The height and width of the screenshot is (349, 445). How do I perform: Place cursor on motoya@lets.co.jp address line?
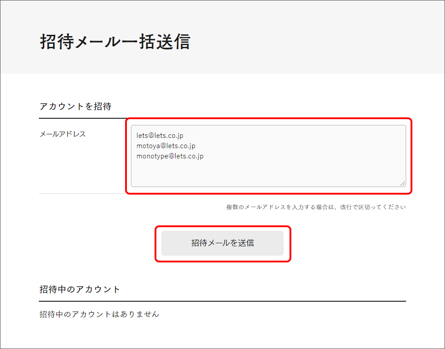click(166, 146)
